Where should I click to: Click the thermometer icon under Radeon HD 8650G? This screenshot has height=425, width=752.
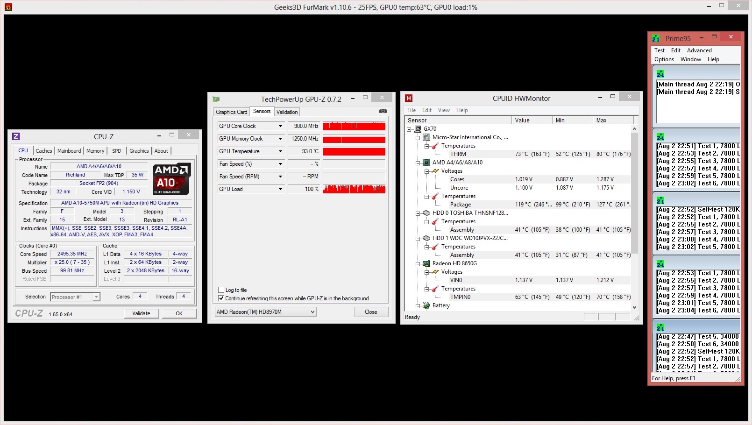(435, 289)
